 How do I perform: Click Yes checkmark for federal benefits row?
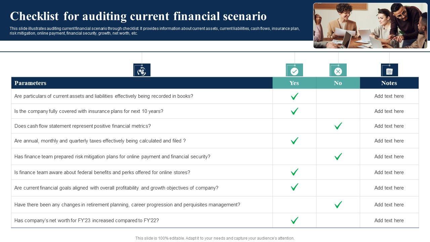[x=295, y=172]
